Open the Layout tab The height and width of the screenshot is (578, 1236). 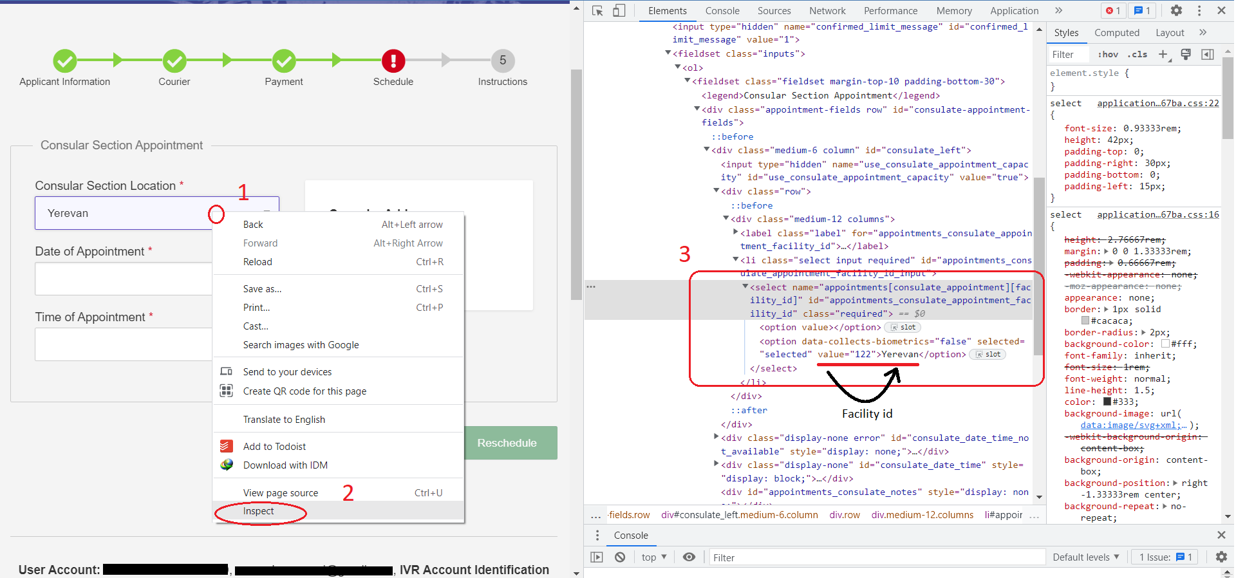1170,32
